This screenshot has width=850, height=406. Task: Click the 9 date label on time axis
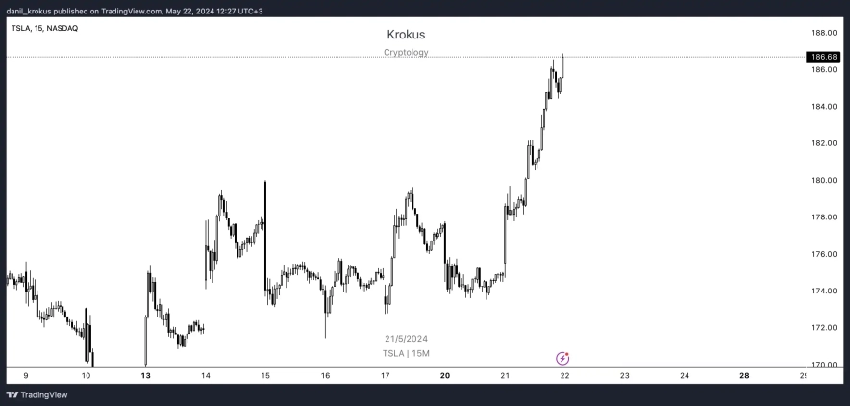pyautogui.click(x=26, y=376)
